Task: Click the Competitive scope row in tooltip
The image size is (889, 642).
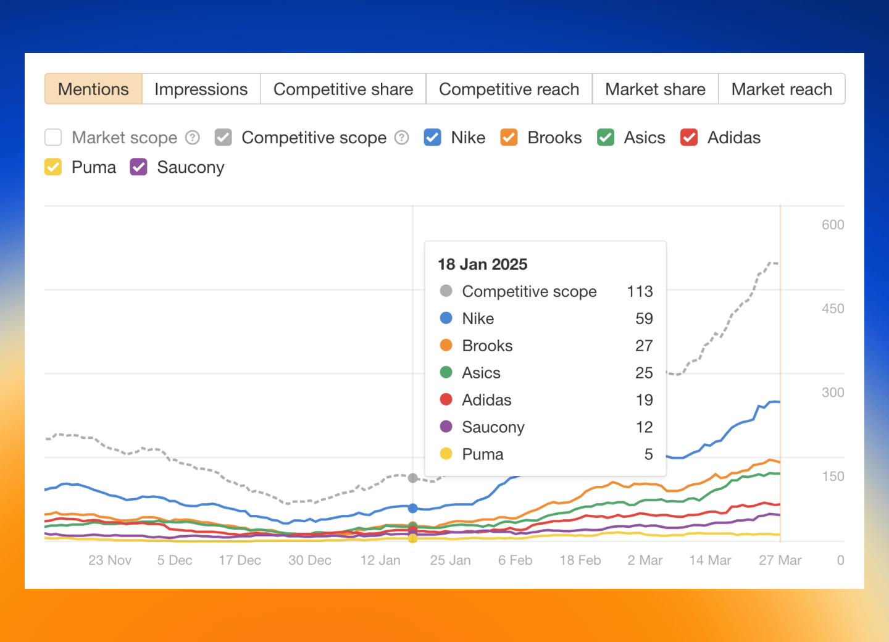Action: pos(546,291)
